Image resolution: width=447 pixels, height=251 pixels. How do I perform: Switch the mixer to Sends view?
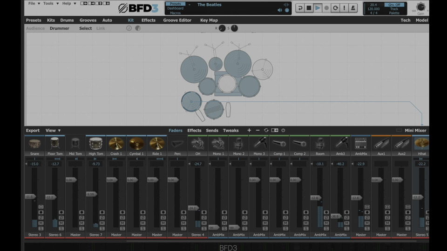(x=212, y=130)
